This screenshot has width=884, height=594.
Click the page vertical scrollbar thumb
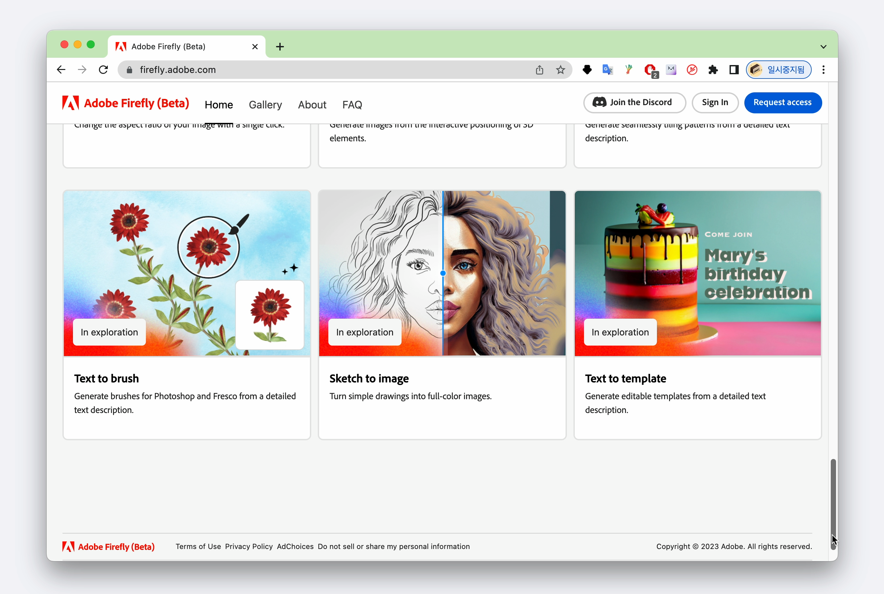tap(833, 504)
